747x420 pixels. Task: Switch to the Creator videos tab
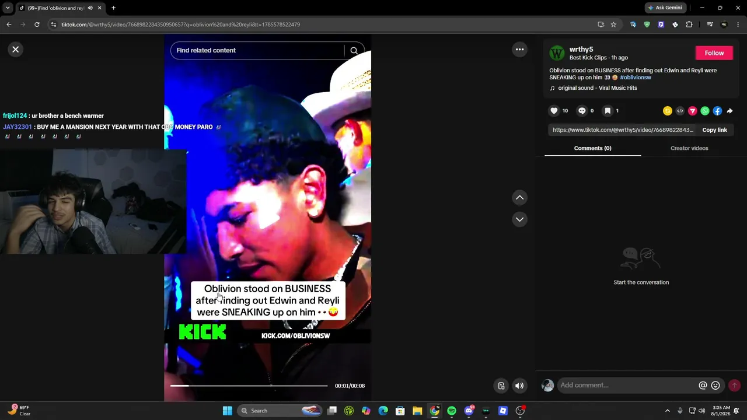pos(689,148)
